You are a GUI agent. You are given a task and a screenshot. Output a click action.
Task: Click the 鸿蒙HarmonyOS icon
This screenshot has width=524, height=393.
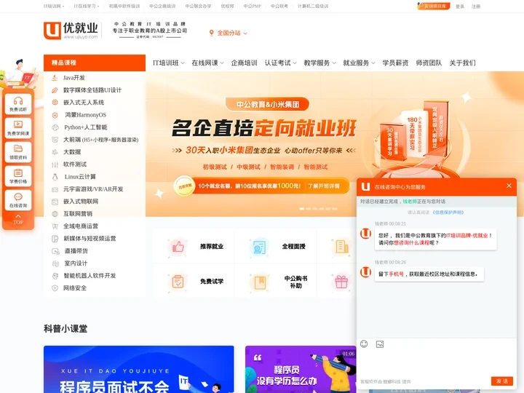[55, 115]
